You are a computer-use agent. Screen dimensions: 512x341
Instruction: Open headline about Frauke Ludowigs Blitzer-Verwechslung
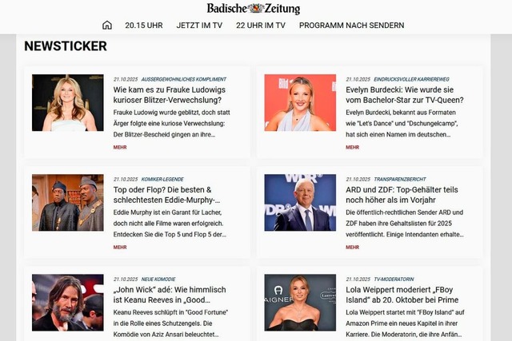click(169, 95)
